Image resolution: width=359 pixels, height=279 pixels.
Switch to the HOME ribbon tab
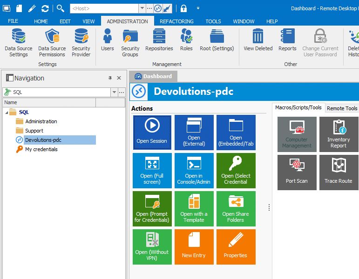click(x=41, y=21)
